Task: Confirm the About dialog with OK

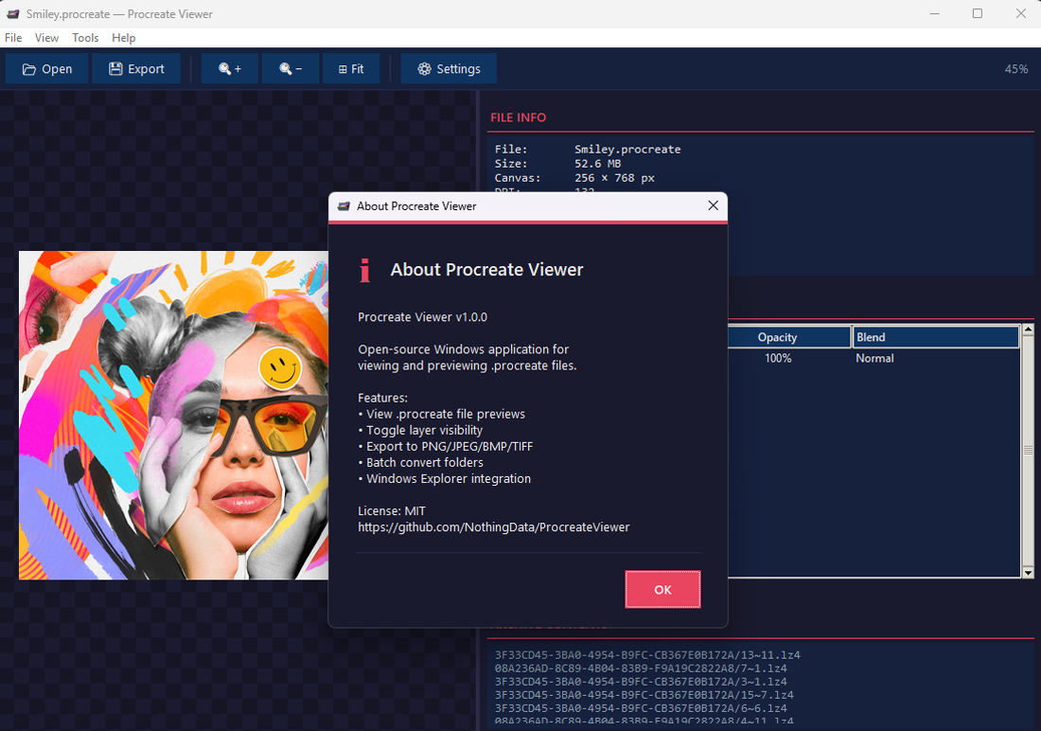Action: (662, 589)
